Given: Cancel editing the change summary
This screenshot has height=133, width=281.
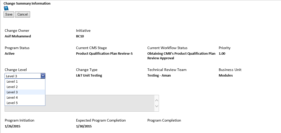Looking at the screenshot, I should (x=22, y=14).
